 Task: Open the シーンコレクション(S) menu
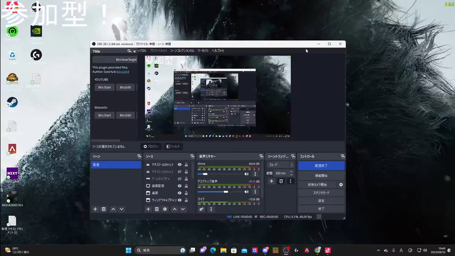tap(182, 51)
